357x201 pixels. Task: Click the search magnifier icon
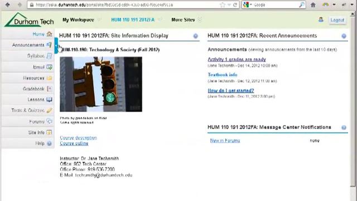(301, 5)
